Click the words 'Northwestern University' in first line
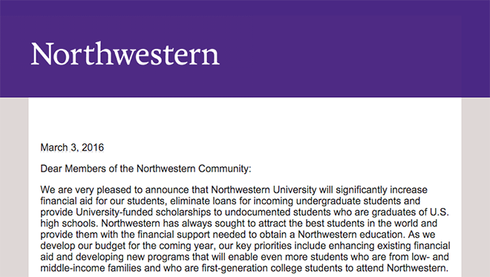The image size is (490, 277). pos(264,190)
